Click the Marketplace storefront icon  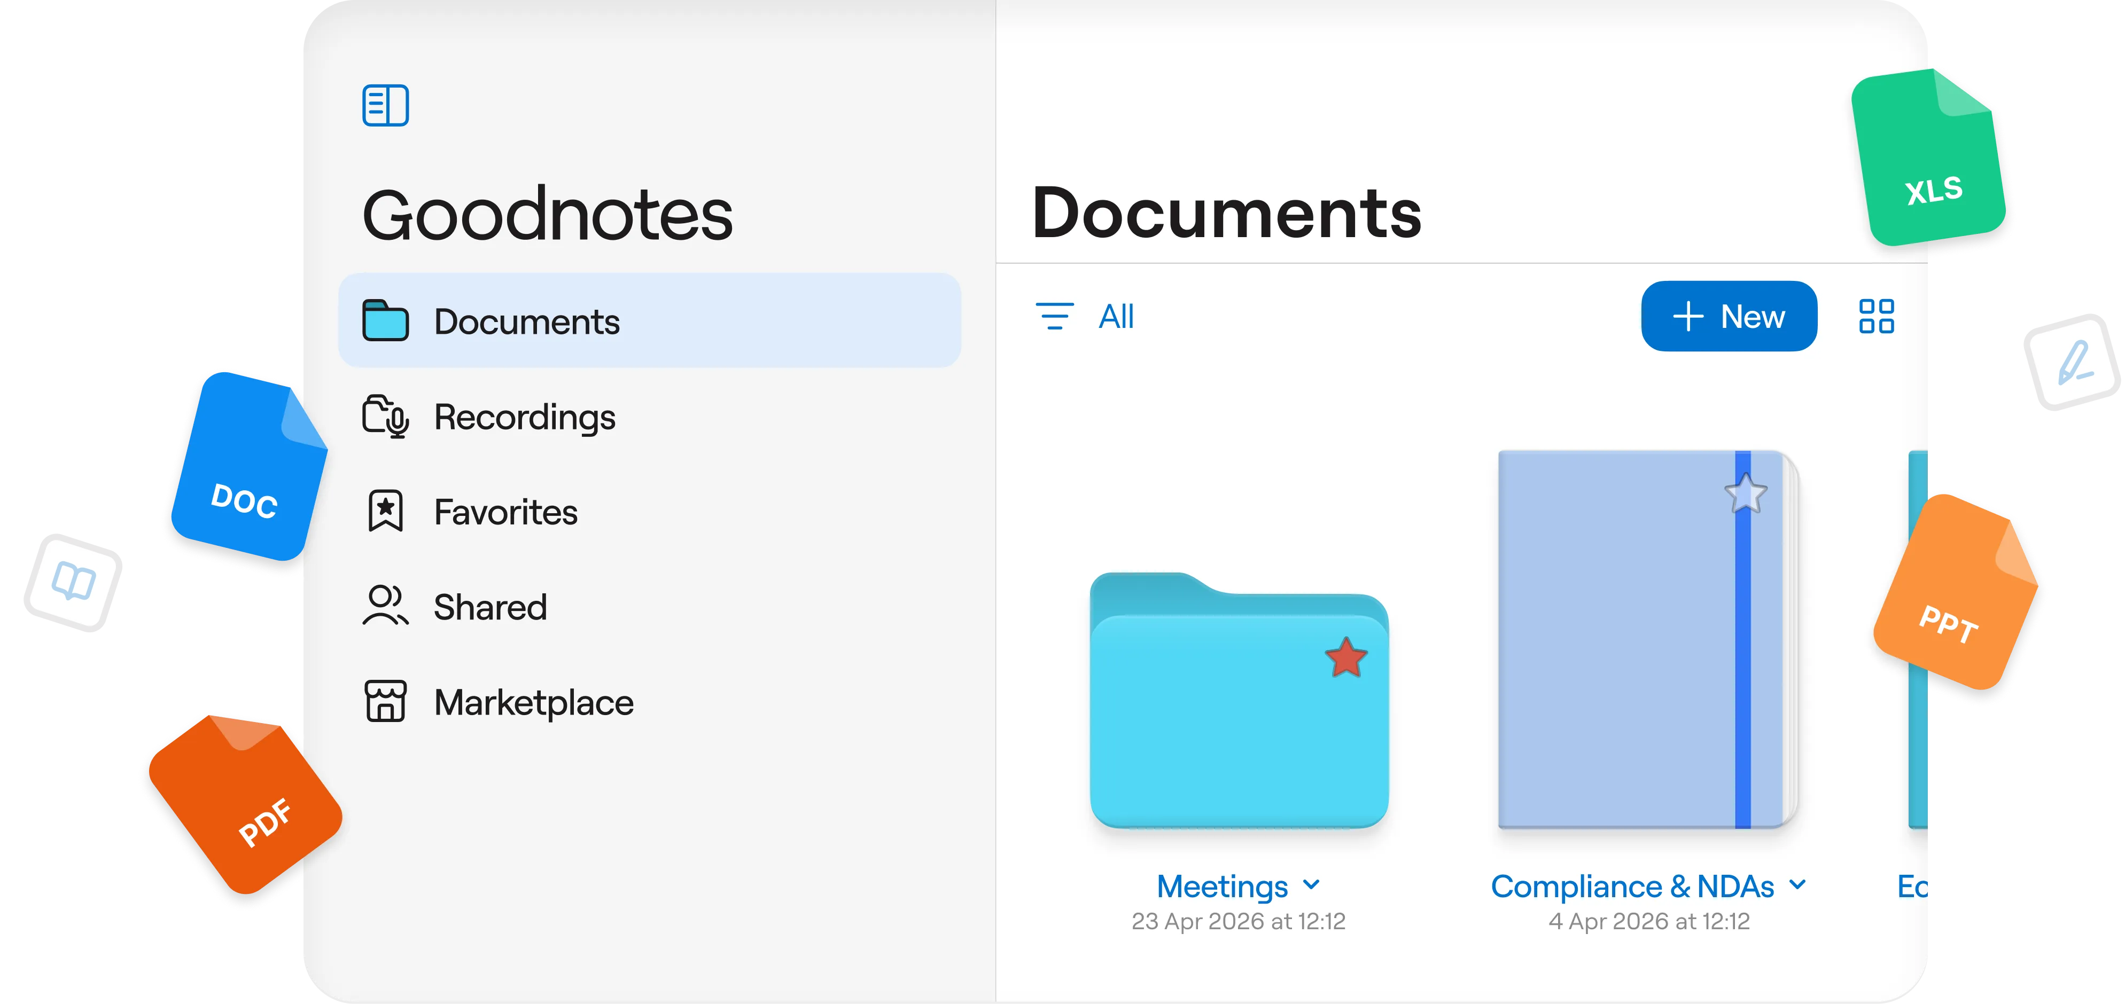(x=385, y=702)
